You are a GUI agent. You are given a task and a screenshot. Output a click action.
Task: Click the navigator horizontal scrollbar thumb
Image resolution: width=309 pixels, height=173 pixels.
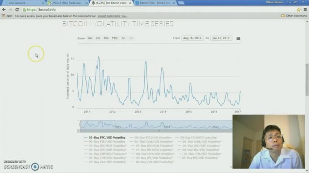[159, 131]
